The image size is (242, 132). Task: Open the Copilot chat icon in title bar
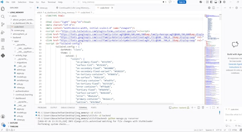(x=170, y=2)
